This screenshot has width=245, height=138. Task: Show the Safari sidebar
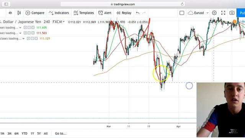(x=6, y=4)
